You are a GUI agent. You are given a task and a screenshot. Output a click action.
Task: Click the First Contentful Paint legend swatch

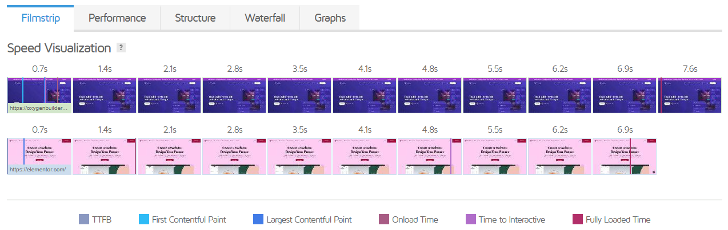pyautogui.click(x=143, y=220)
